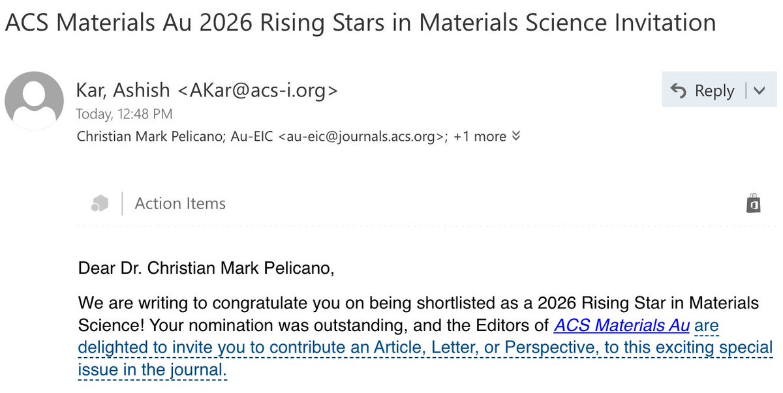
Task: Open the Action Items panel label
Action: coord(180,203)
